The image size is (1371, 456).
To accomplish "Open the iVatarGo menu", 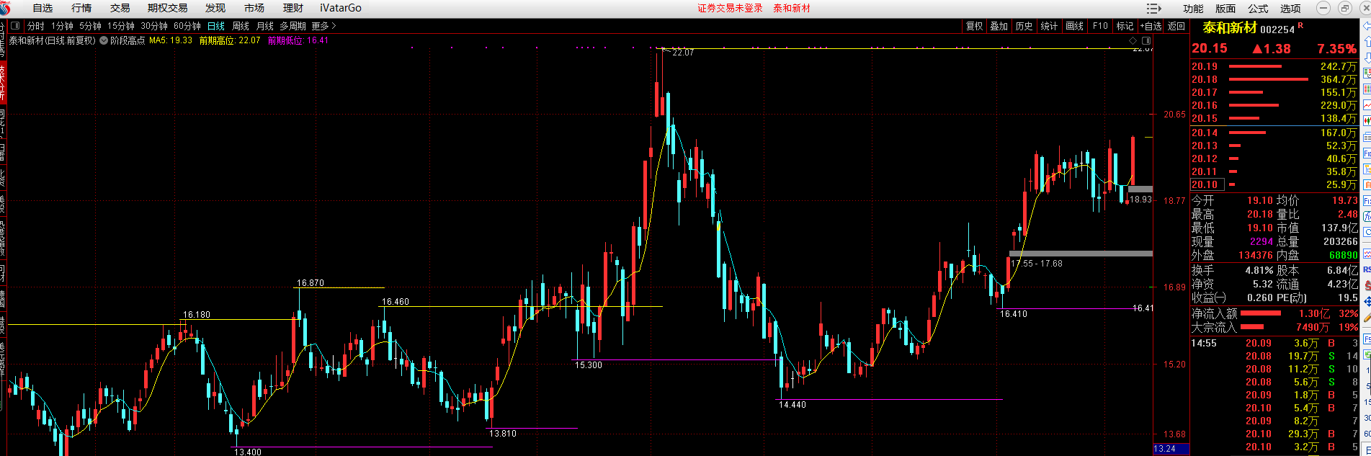I will pyautogui.click(x=341, y=8).
